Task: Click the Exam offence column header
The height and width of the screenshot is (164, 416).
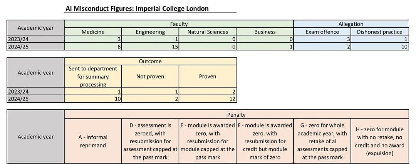Action: coord(322,32)
